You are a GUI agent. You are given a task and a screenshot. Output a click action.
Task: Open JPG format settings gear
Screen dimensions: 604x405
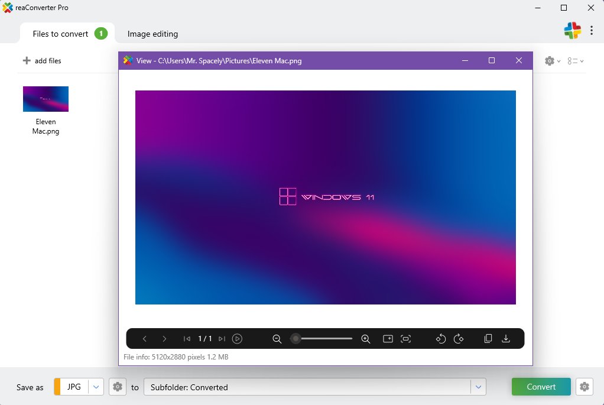coord(118,387)
